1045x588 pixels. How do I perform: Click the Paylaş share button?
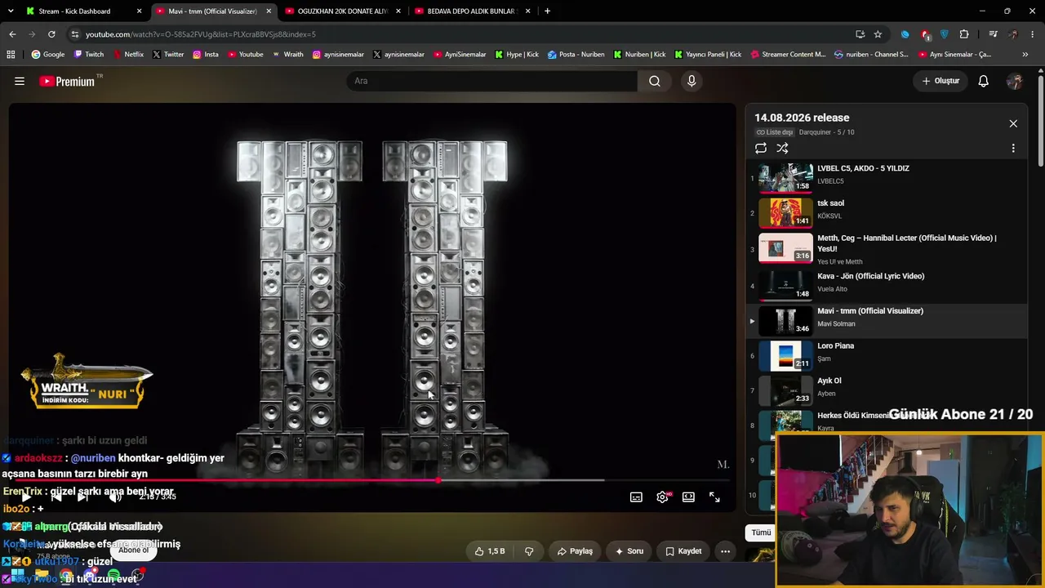pyautogui.click(x=575, y=551)
